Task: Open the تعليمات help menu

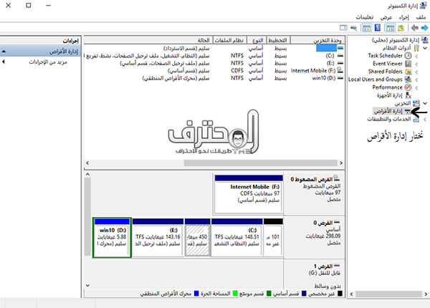Action: click(x=363, y=16)
